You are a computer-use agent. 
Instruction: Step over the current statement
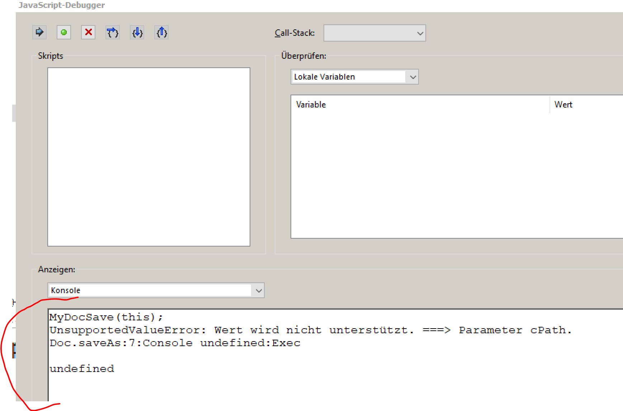coord(112,32)
